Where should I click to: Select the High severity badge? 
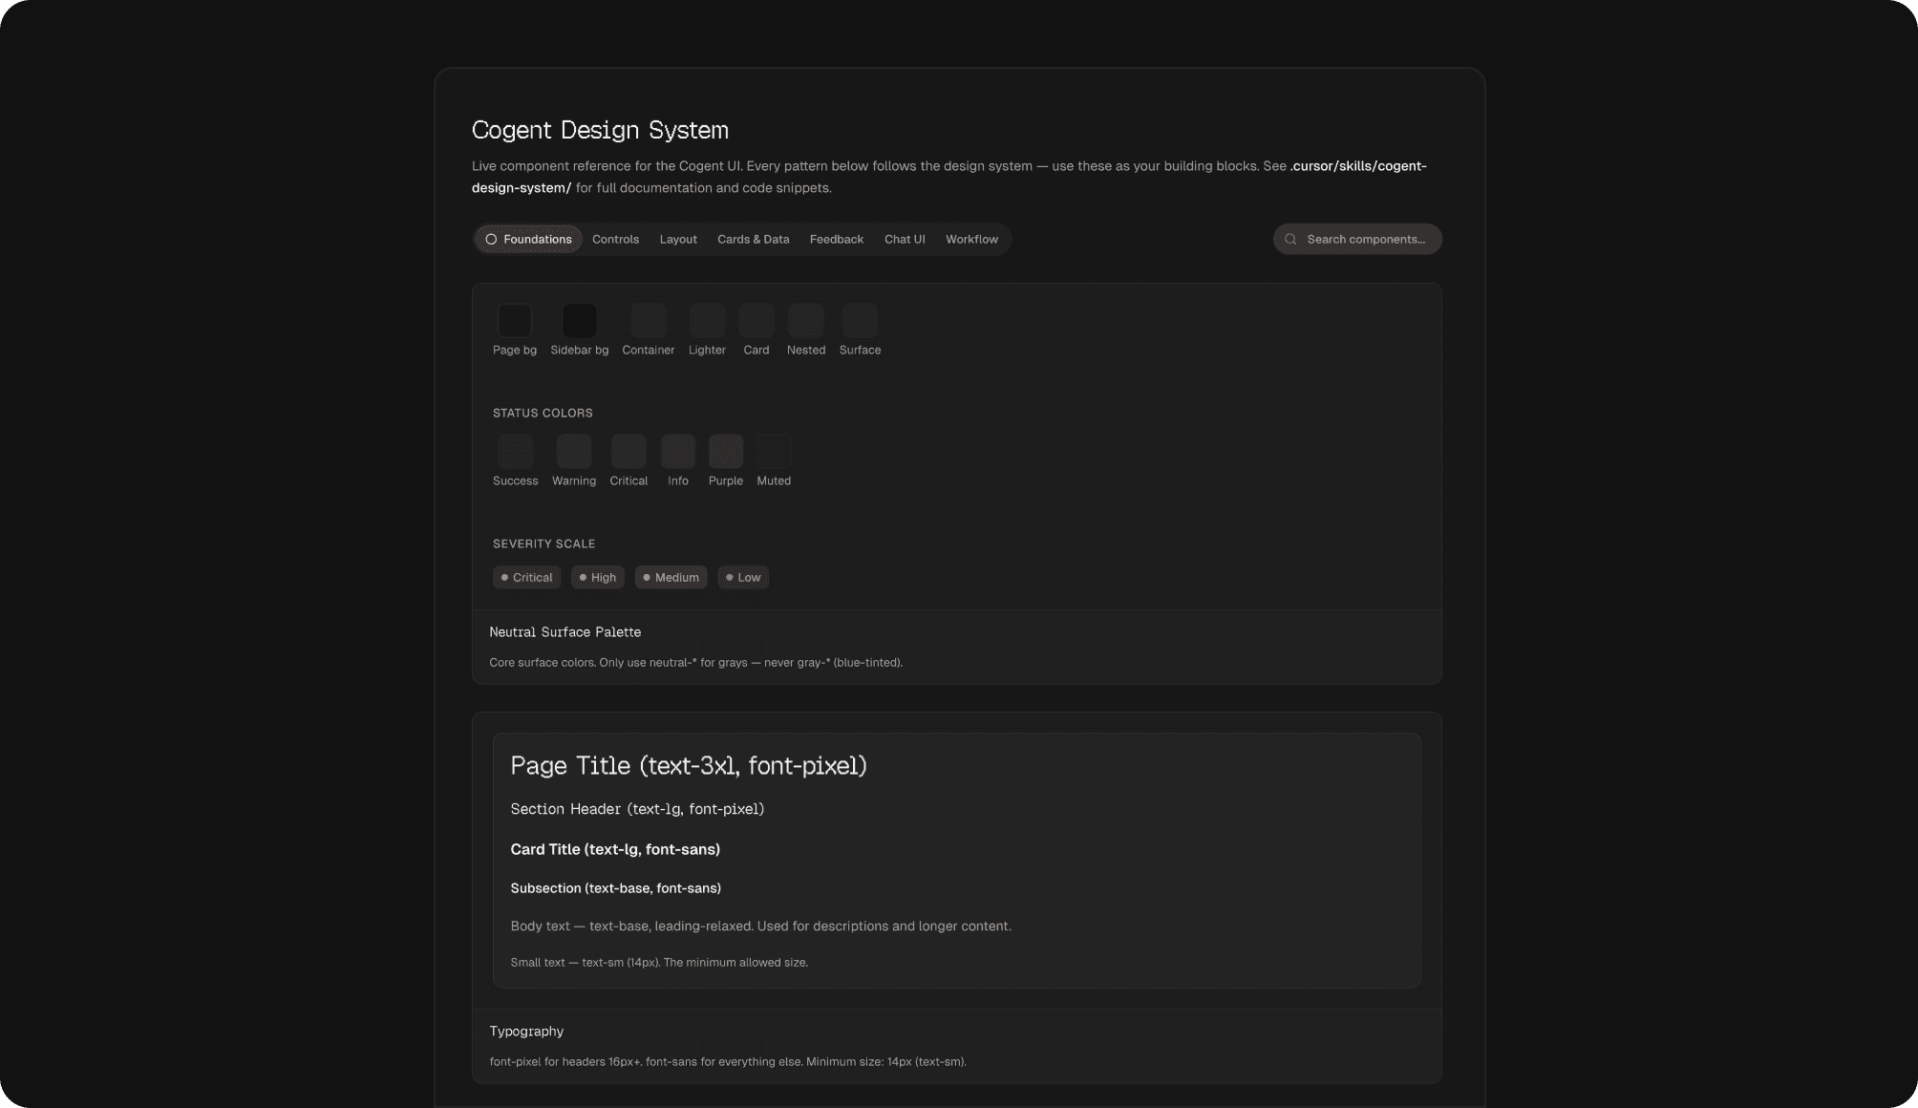pyautogui.click(x=597, y=577)
